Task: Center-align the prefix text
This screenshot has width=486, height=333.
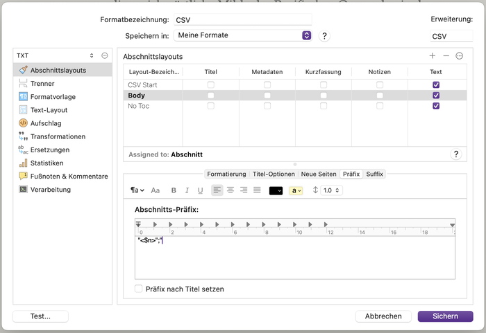Action: (231, 190)
